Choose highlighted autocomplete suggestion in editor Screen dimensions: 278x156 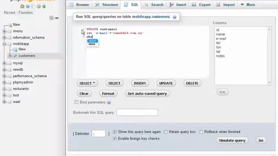[x=93, y=41]
